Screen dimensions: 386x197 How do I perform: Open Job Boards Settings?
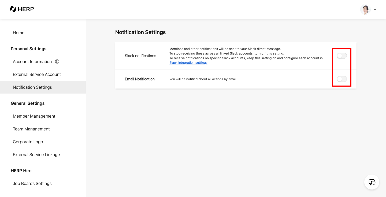pyautogui.click(x=32, y=183)
